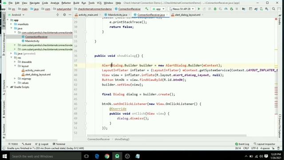Toggle the Resource Manager side panel

pos(4,44)
